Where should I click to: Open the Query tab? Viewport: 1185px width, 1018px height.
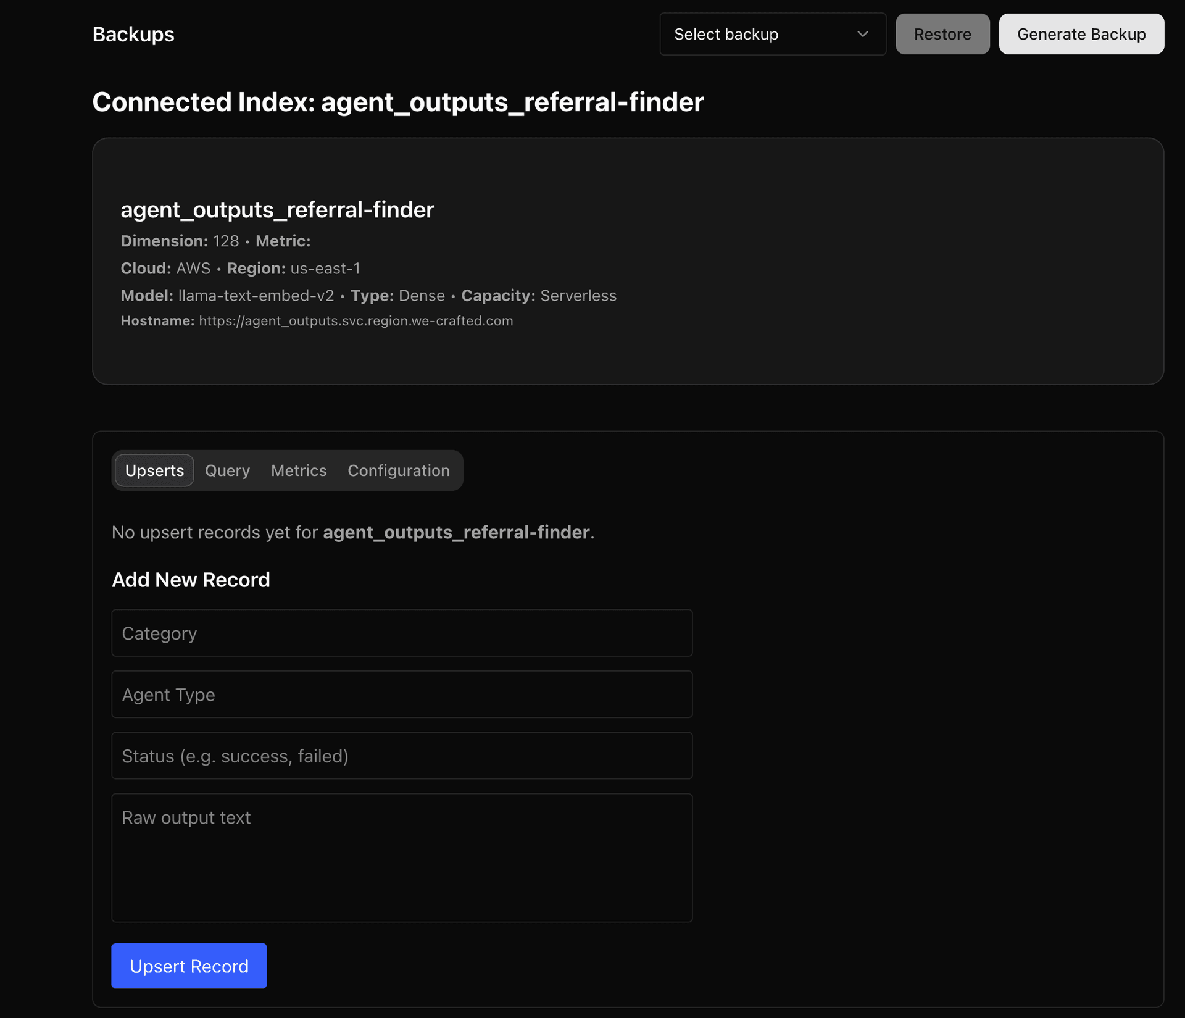click(x=227, y=470)
